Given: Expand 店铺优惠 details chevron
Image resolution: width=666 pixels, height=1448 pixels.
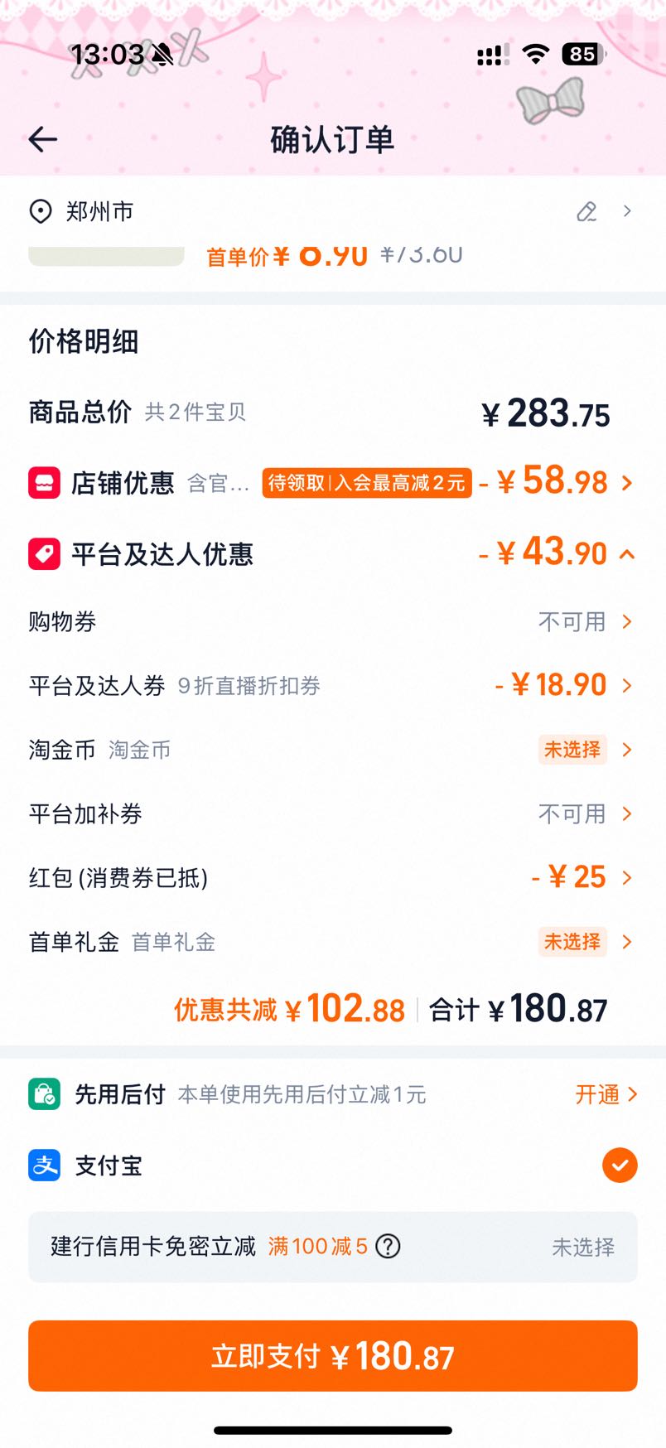Looking at the screenshot, I should [x=627, y=483].
